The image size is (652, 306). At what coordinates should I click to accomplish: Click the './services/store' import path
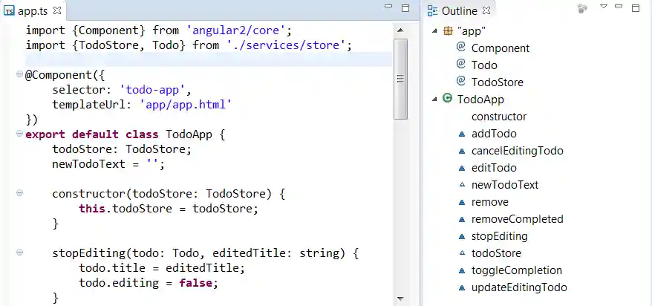287,45
